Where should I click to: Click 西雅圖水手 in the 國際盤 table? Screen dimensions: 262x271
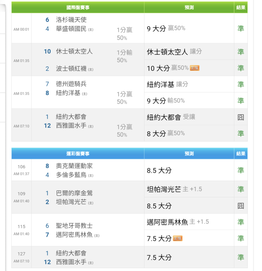click(x=71, y=126)
